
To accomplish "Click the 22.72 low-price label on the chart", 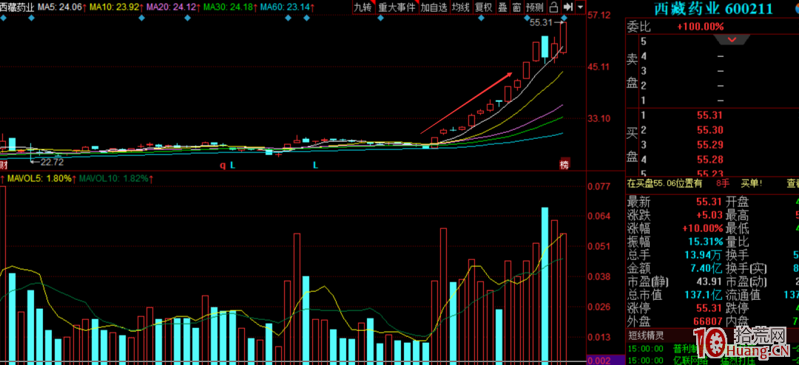I will click(x=52, y=162).
